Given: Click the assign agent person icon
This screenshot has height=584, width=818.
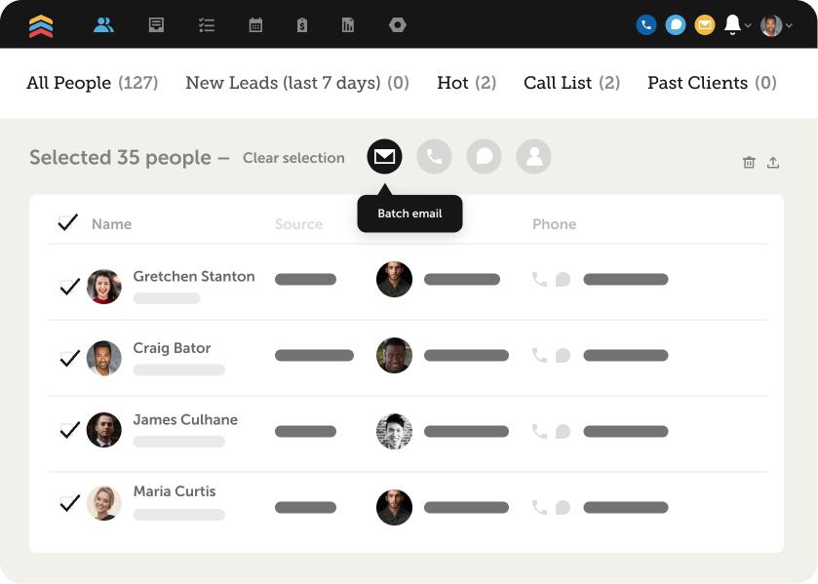Looking at the screenshot, I should click(x=533, y=156).
